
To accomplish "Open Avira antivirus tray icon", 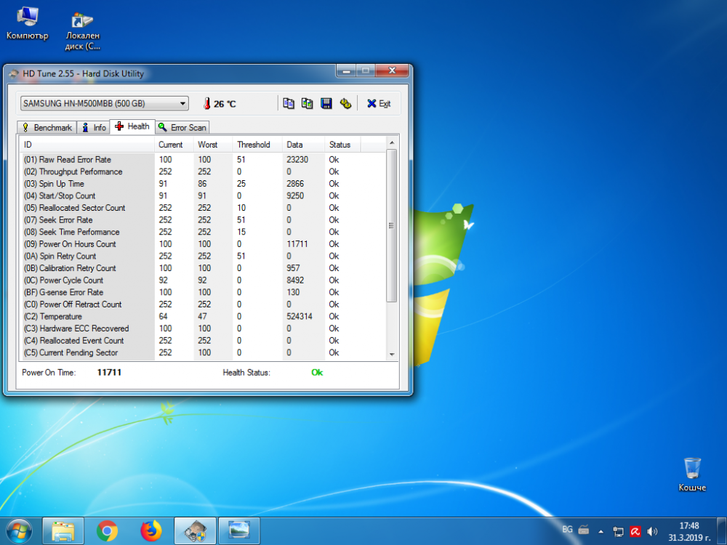I will pyautogui.click(x=635, y=532).
